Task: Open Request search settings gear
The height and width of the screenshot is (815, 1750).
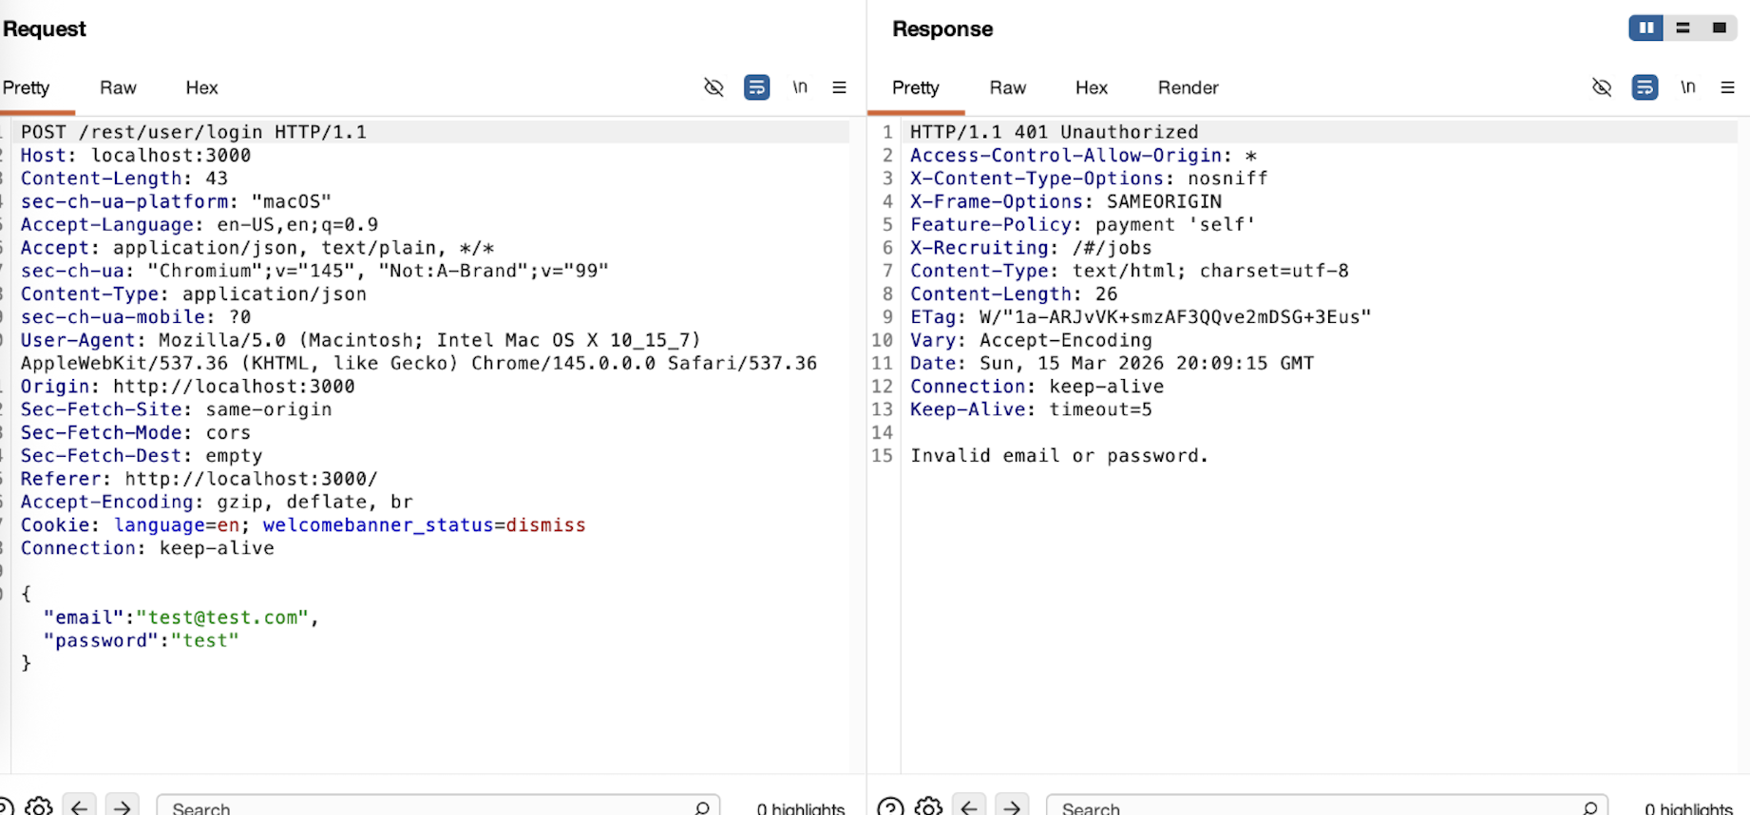Action: coord(39,807)
